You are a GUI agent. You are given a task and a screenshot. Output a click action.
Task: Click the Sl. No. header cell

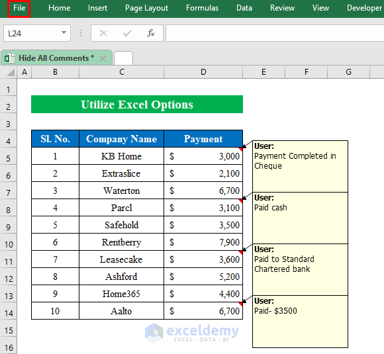(55, 139)
